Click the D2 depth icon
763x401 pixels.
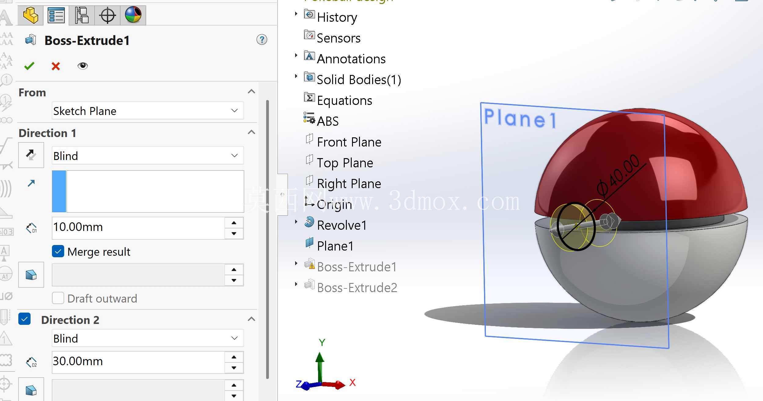[x=31, y=362]
